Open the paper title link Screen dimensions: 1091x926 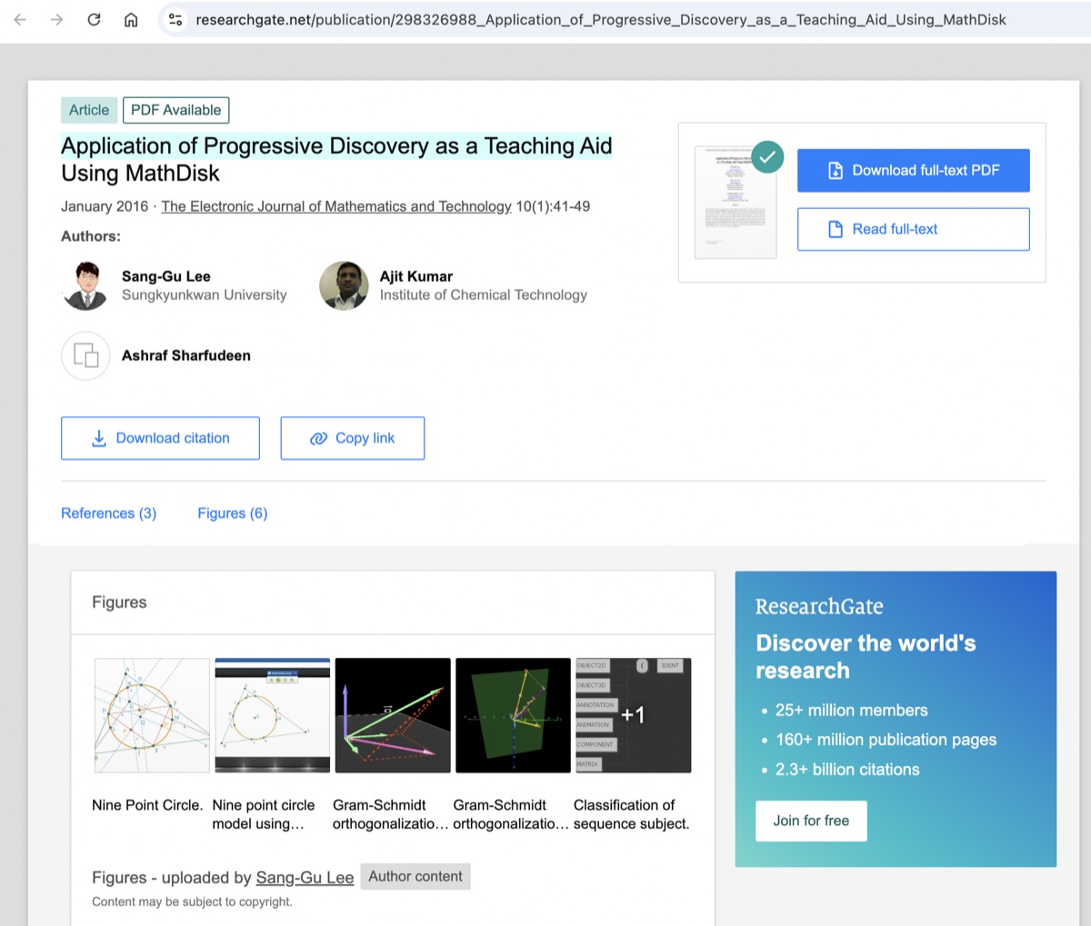336,159
